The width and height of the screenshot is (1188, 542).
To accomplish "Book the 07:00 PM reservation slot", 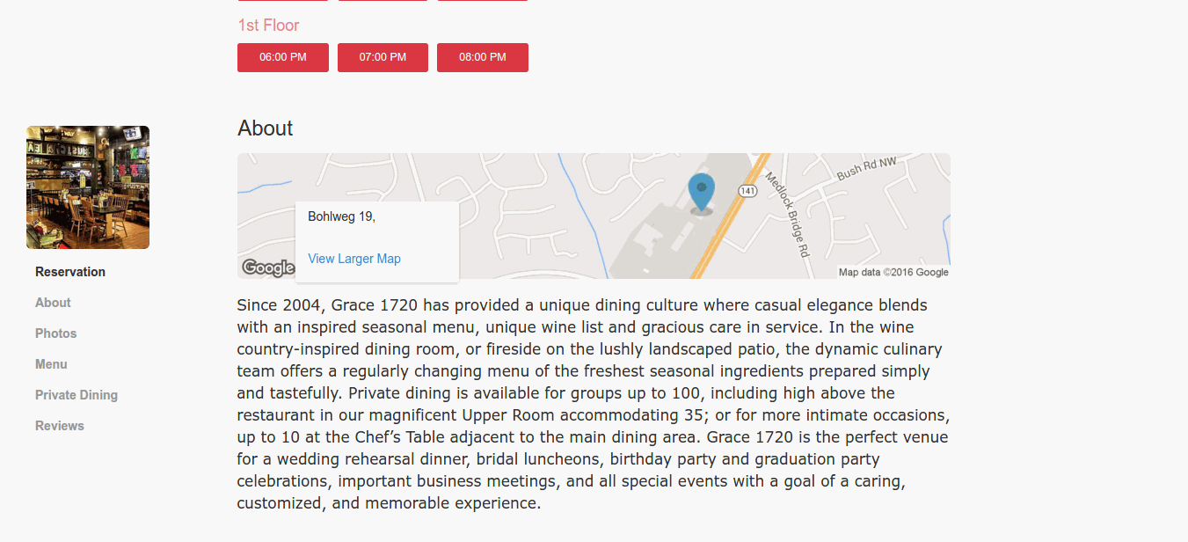I will (x=383, y=57).
